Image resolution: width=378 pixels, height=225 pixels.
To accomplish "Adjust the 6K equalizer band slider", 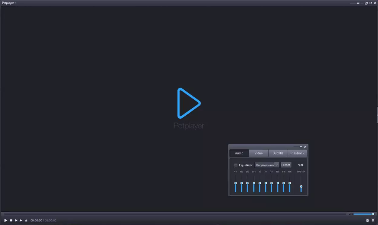I will point(272,183).
